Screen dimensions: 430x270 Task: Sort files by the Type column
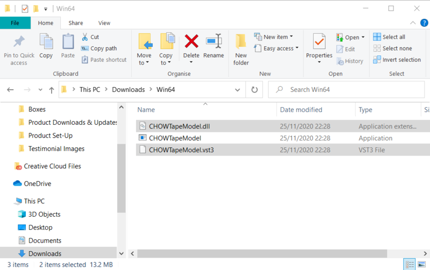[365, 110]
